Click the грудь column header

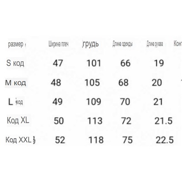pos(91,44)
